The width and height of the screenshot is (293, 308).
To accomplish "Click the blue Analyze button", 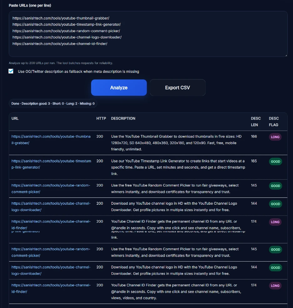I will pos(119,88).
